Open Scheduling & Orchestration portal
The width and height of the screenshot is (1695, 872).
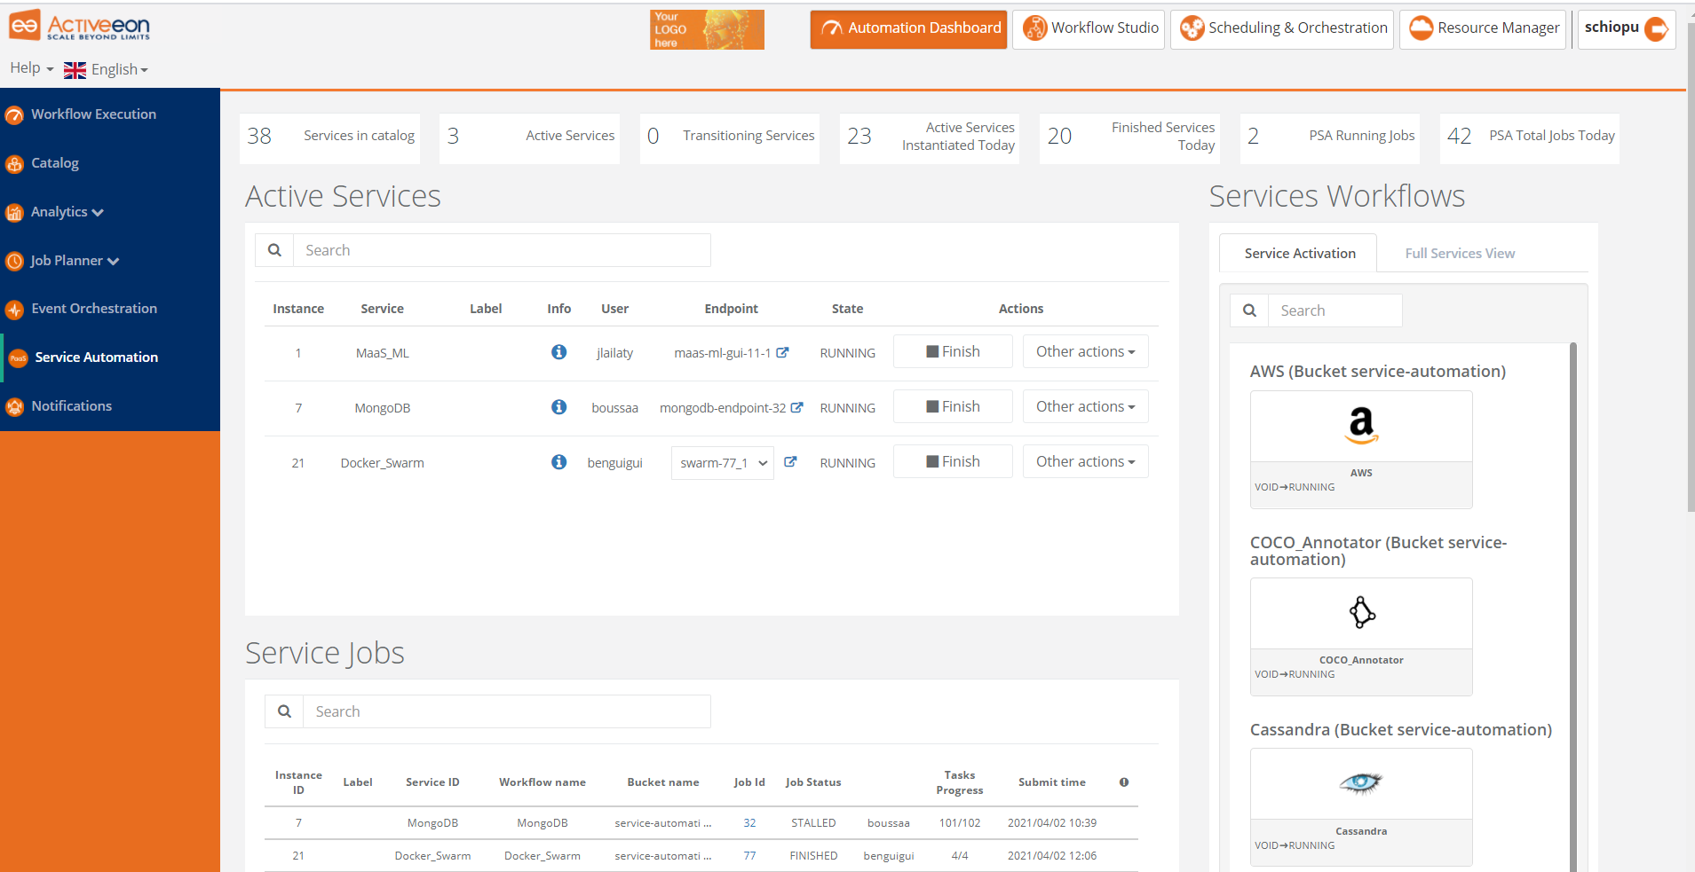pyautogui.click(x=1282, y=28)
